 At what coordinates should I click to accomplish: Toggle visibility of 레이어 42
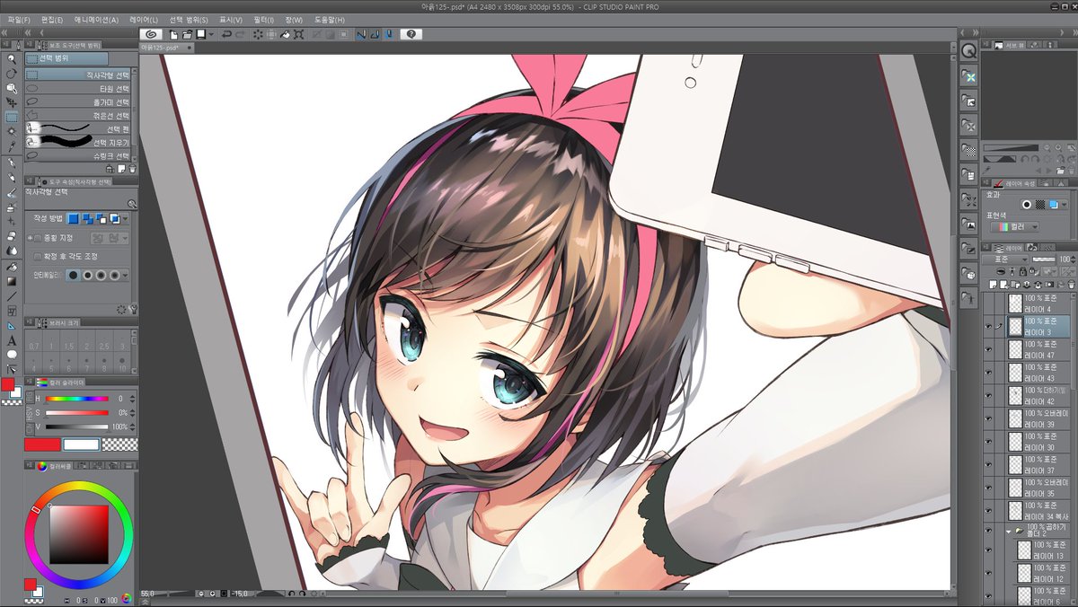988,396
